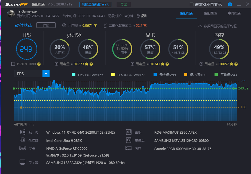Click help icon next to memory power usage
This screenshot has height=174, width=251.
[x=236, y=64]
